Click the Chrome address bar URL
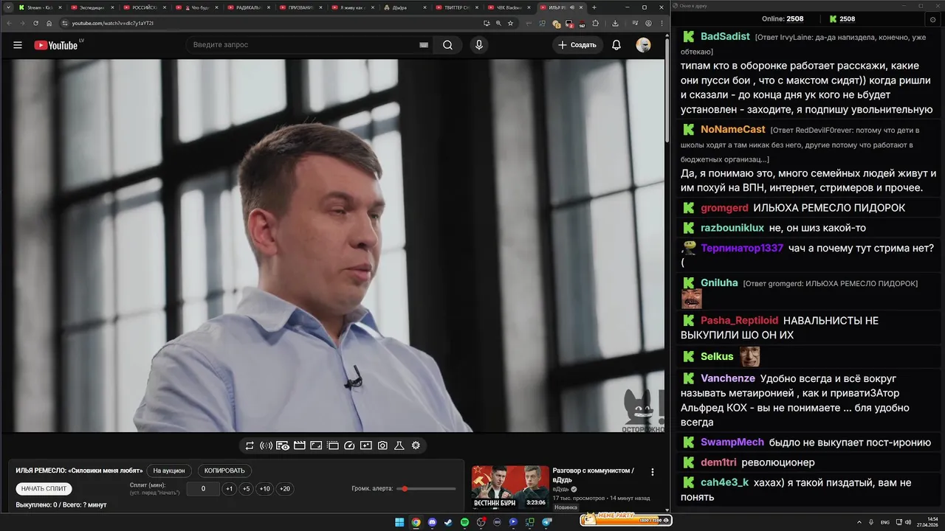Viewport: 945px width, 531px height. [113, 23]
